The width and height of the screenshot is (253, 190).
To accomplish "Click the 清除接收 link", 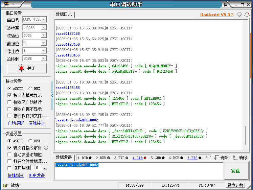I will pos(37,123).
